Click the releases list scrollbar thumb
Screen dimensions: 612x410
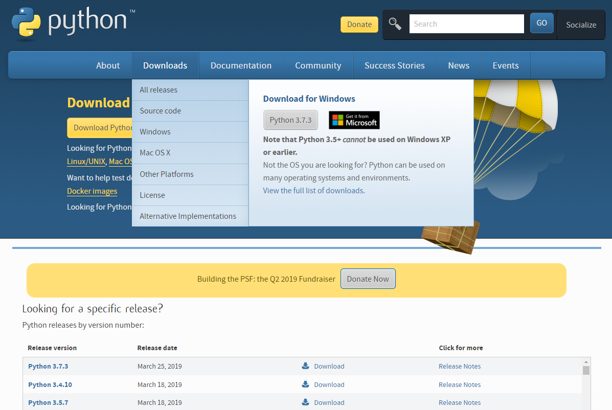(x=586, y=370)
